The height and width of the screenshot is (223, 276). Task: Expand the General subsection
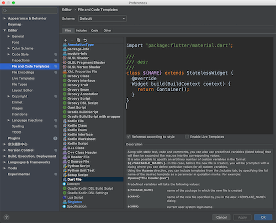tap(9, 37)
